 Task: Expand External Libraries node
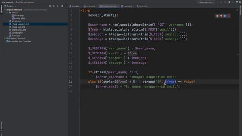coord(5,39)
